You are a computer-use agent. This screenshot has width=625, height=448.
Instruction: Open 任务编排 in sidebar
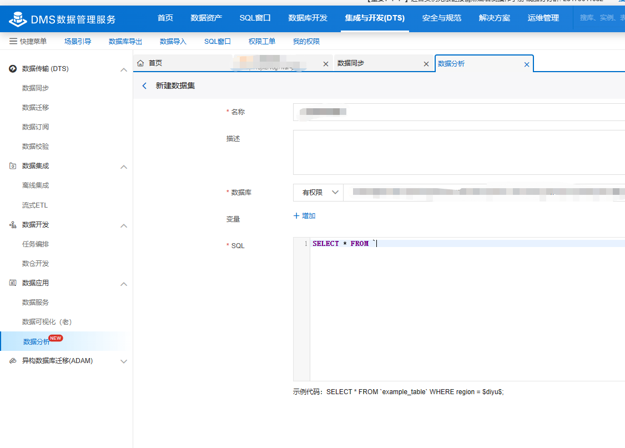click(36, 244)
